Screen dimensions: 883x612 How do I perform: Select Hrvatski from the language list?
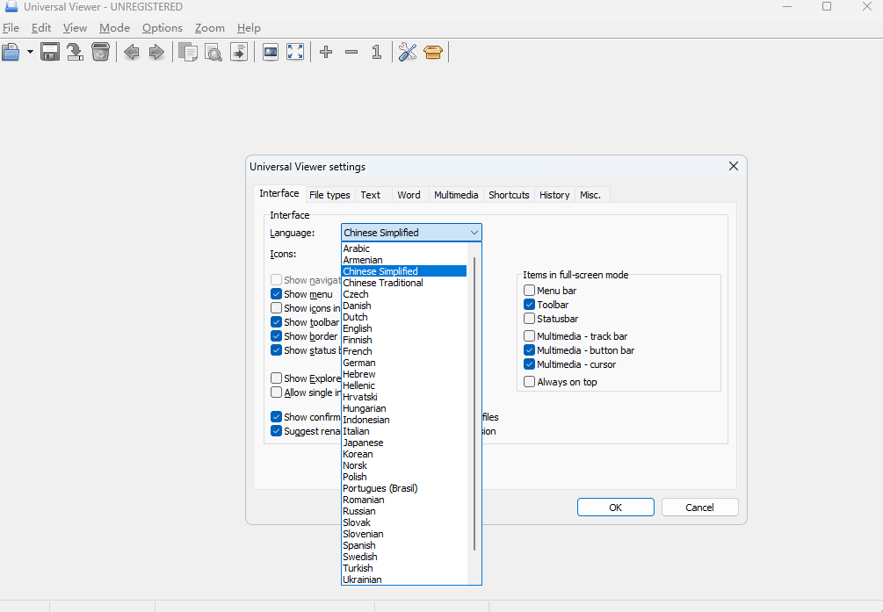click(x=404, y=397)
